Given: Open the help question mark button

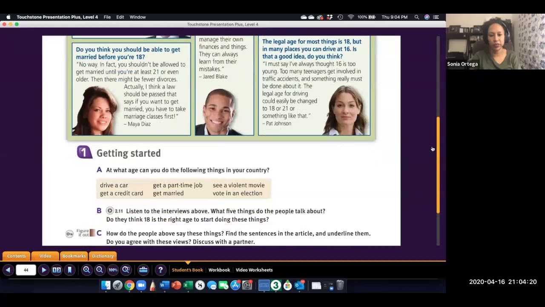Looking at the screenshot, I should (x=161, y=270).
